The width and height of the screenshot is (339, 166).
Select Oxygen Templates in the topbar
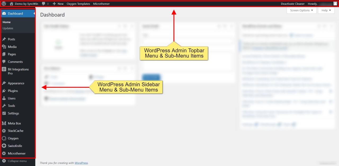coord(78,4)
